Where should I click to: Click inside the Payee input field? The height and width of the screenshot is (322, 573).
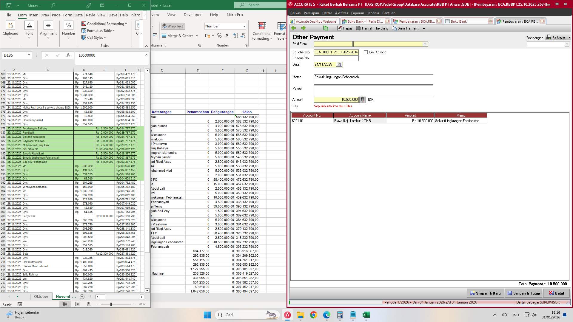coord(373,91)
